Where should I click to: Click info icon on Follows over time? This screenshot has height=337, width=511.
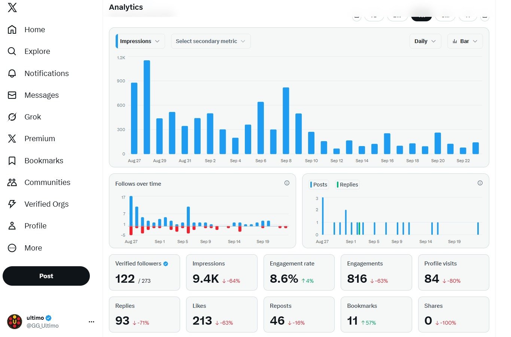coord(287,183)
